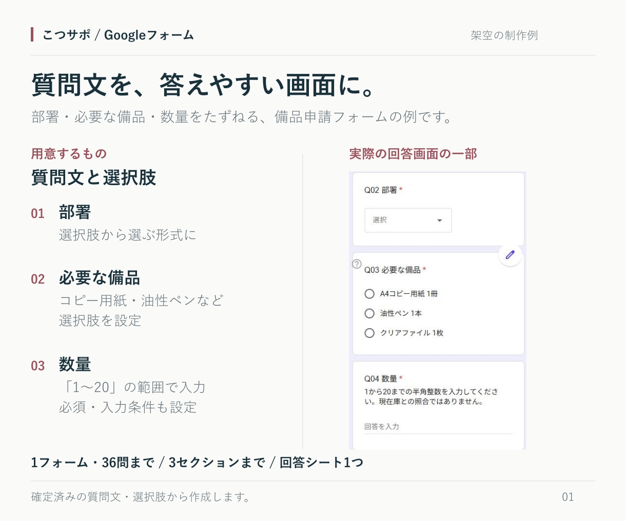Click the 01 部署 item heading
Viewport: 626px width, 521px height.
click(x=61, y=212)
